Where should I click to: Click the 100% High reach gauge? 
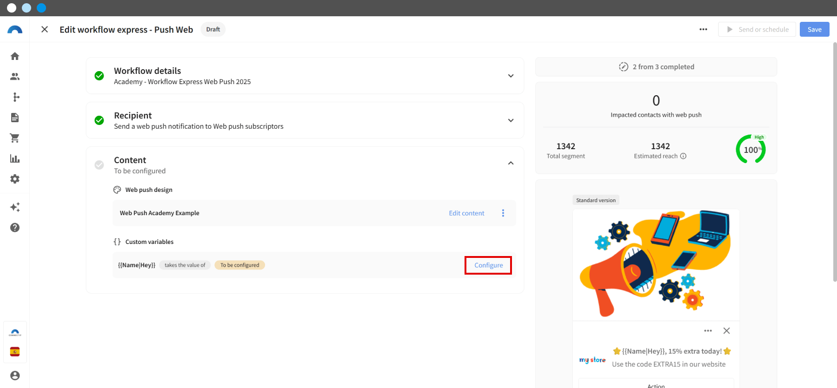pos(751,149)
